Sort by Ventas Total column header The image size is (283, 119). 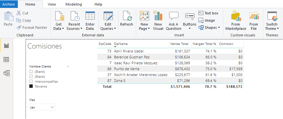coord(179,44)
